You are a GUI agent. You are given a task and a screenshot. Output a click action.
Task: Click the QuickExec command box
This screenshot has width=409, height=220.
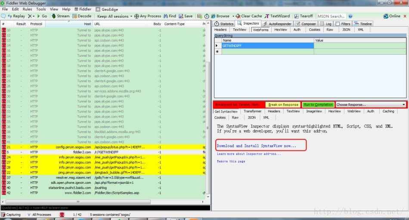point(105,208)
